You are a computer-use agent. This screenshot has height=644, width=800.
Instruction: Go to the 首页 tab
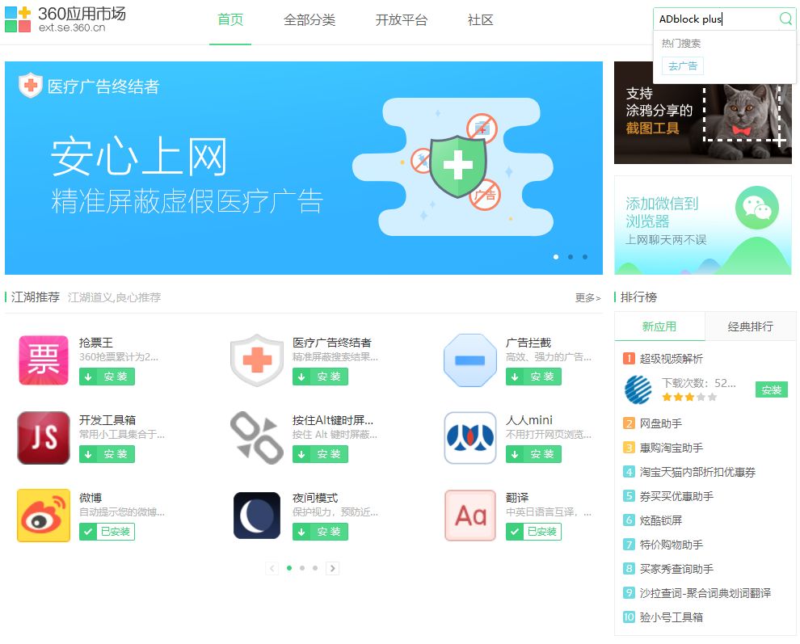(x=230, y=20)
